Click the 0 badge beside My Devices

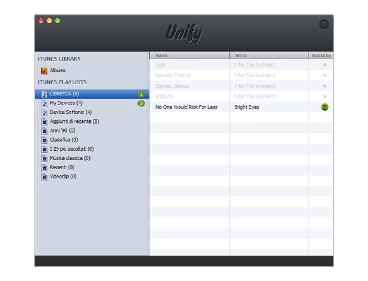141,103
